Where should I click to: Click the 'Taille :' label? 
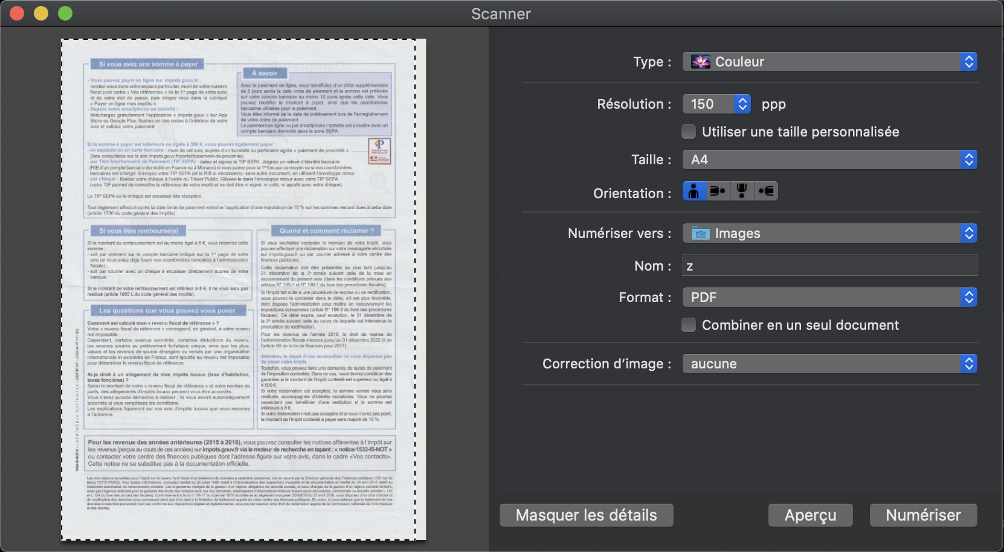tap(651, 159)
